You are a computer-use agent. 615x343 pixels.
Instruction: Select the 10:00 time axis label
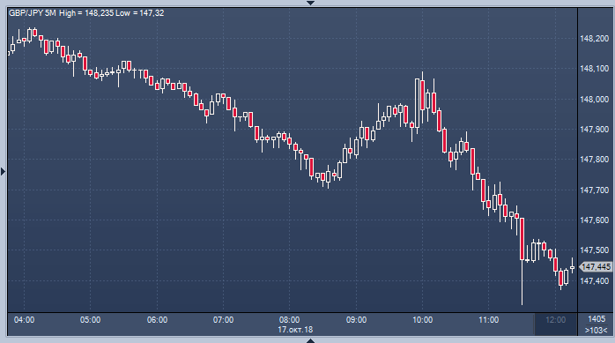422,320
